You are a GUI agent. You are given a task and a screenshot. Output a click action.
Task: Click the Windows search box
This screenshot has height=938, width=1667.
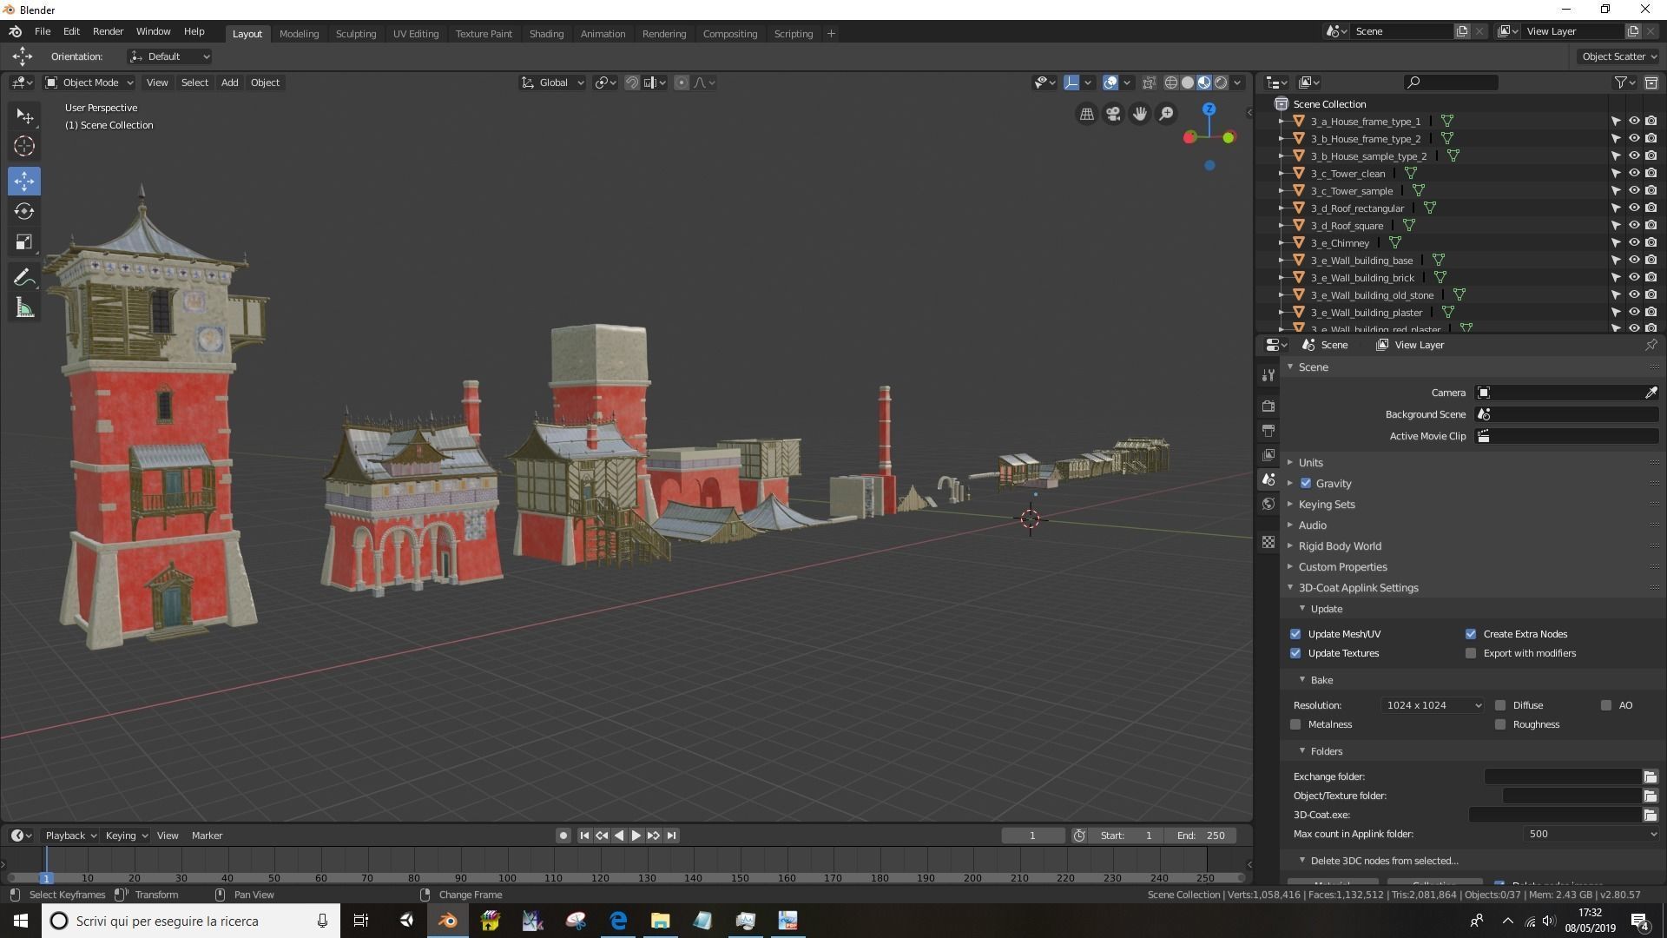click(x=191, y=921)
